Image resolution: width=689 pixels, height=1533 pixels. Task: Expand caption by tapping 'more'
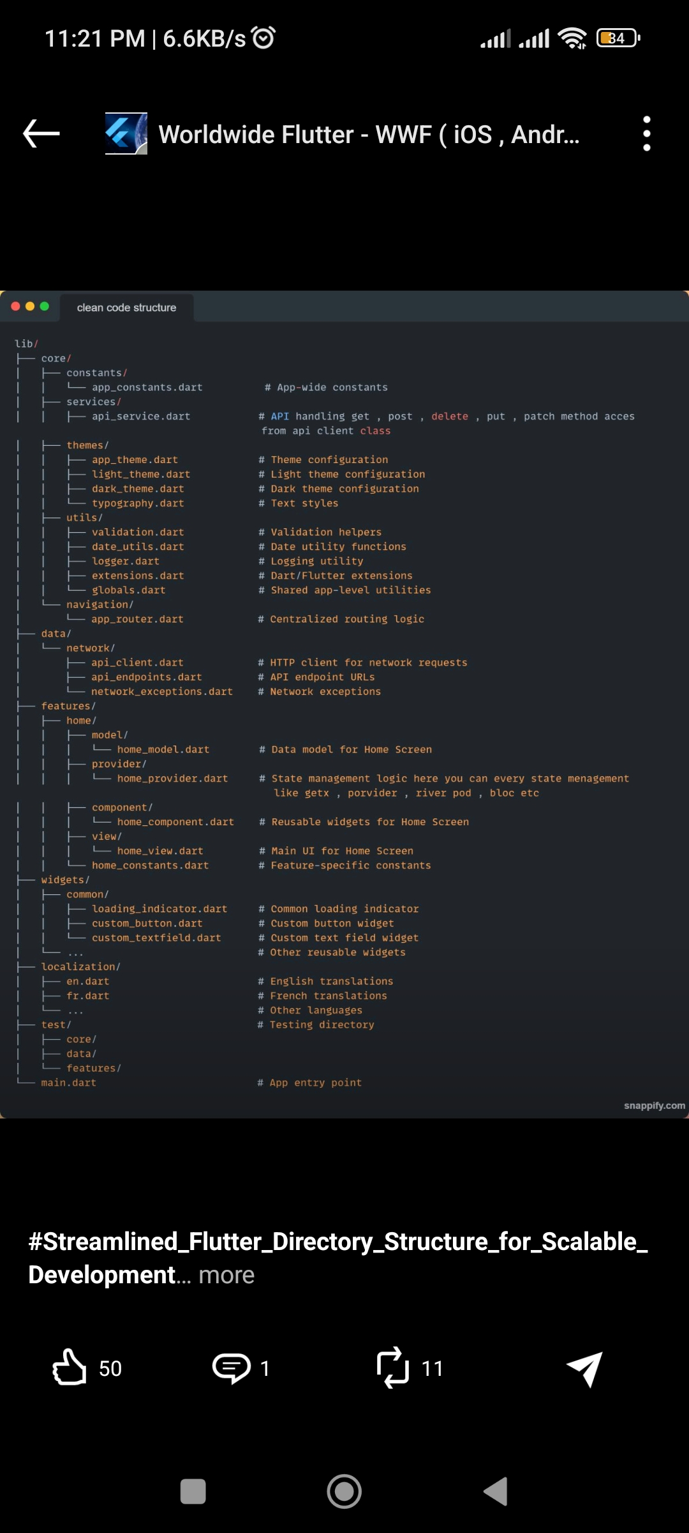[226, 1275]
